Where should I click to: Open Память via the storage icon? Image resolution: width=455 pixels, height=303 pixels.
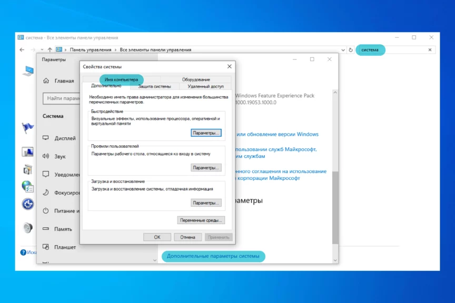46,229
